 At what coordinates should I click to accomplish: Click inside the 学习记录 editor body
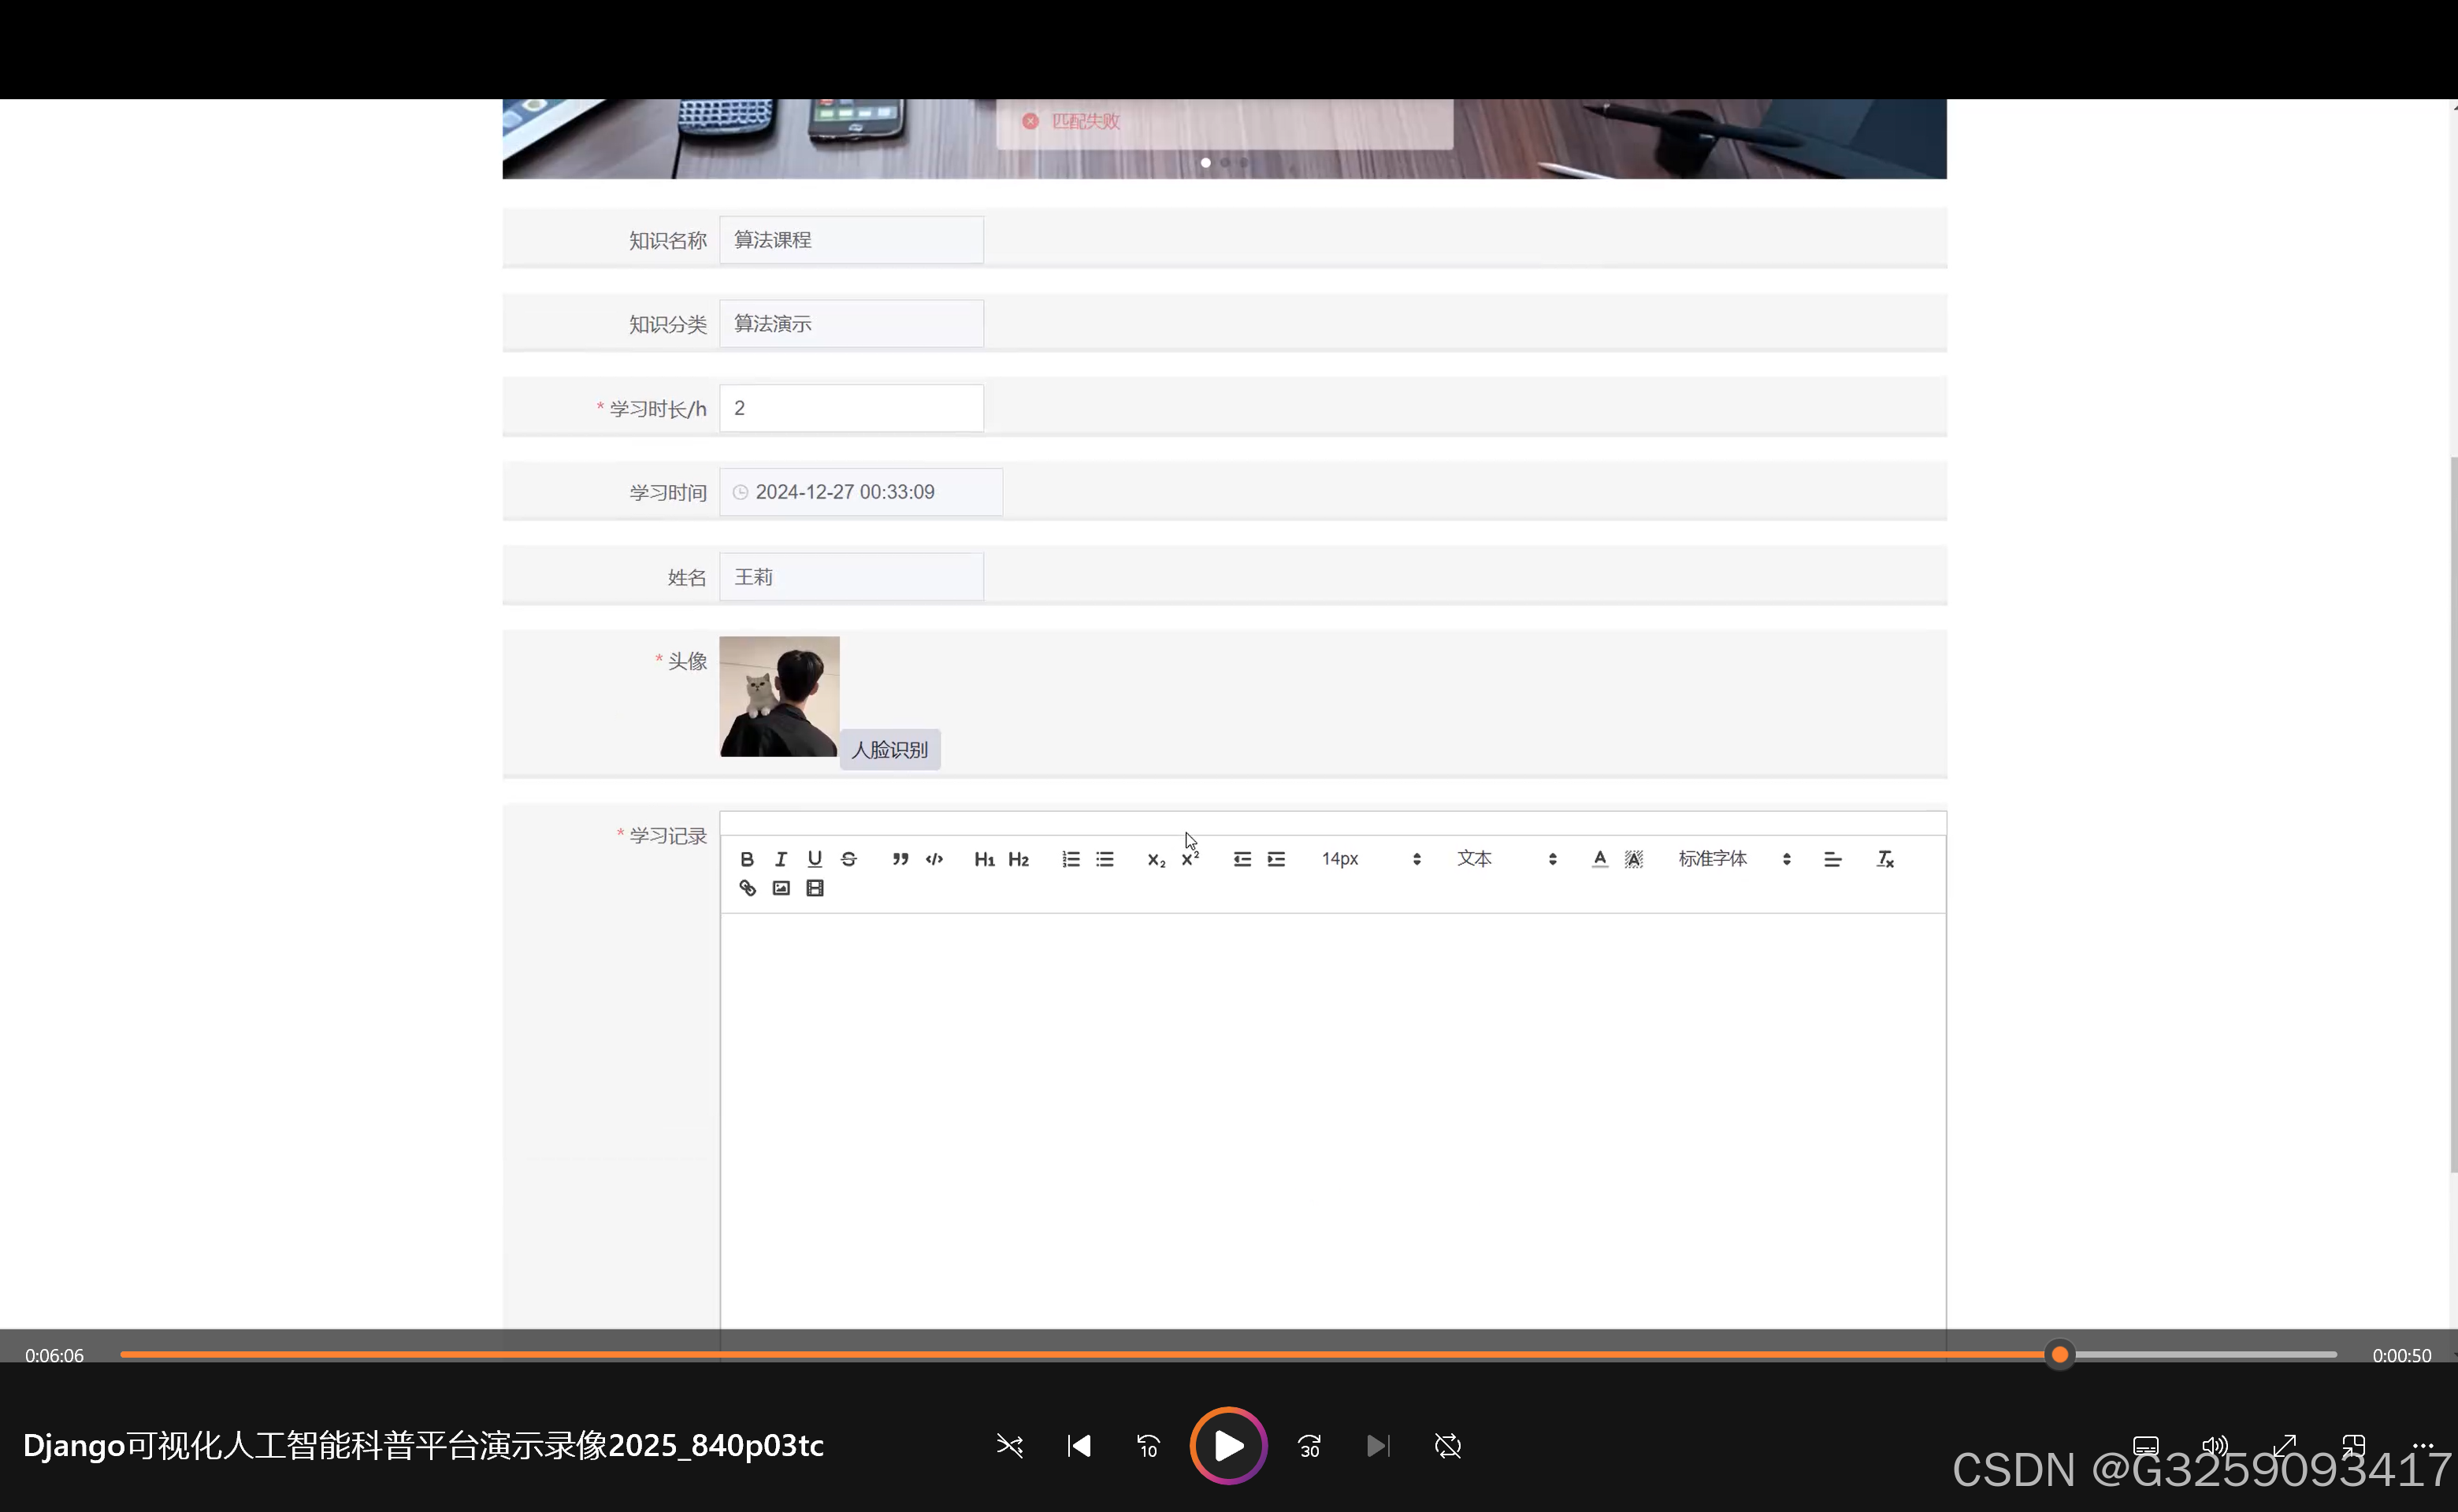(x=1332, y=1120)
